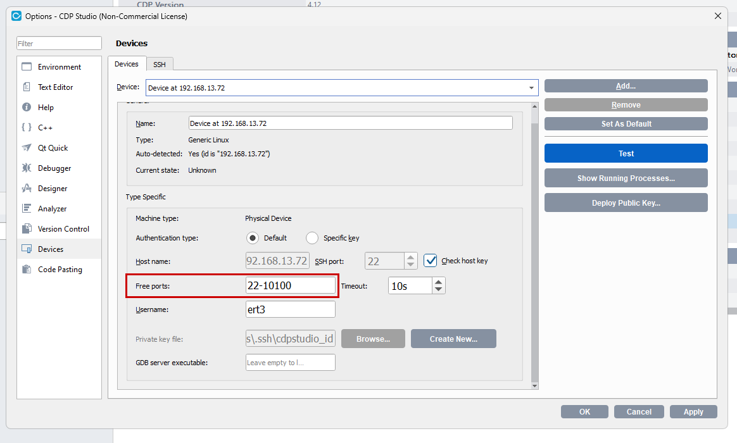Open the Device selection dropdown

[x=531, y=88]
